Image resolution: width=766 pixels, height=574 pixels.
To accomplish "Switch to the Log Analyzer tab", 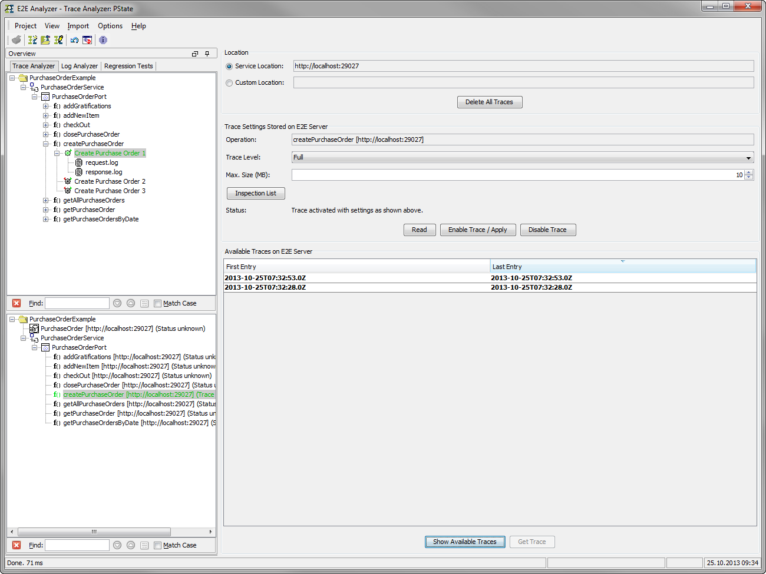I will coord(79,66).
